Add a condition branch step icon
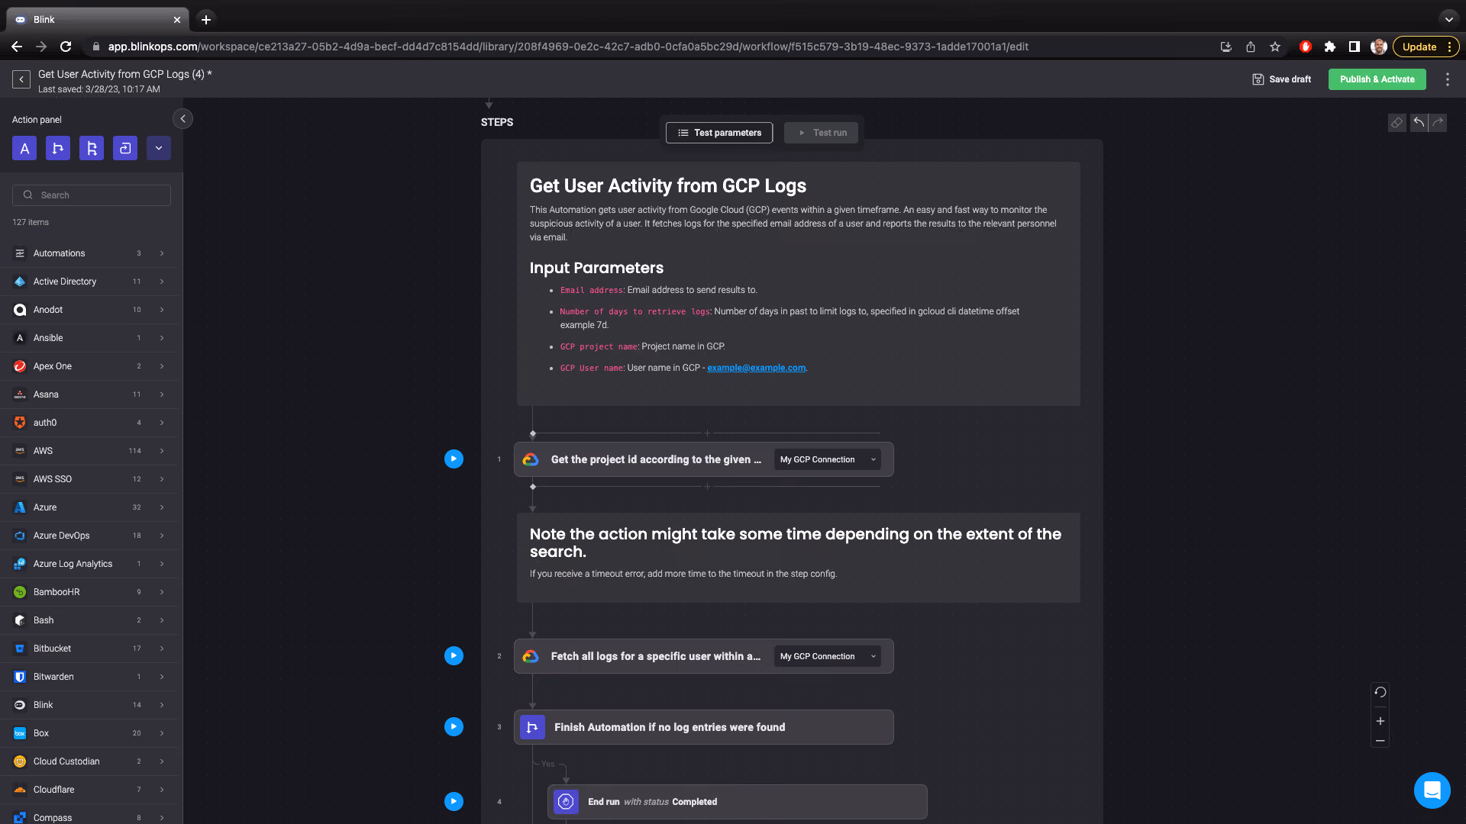 point(58,148)
